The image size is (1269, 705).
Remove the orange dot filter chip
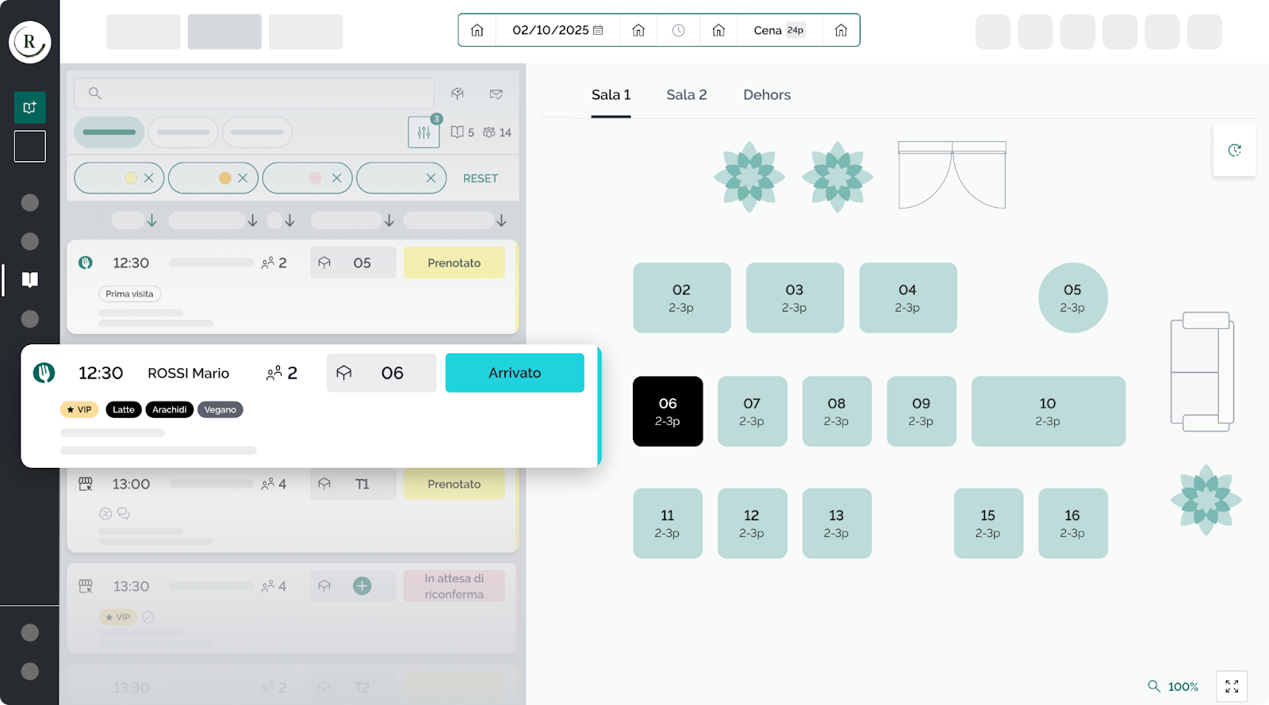(243, 178)
